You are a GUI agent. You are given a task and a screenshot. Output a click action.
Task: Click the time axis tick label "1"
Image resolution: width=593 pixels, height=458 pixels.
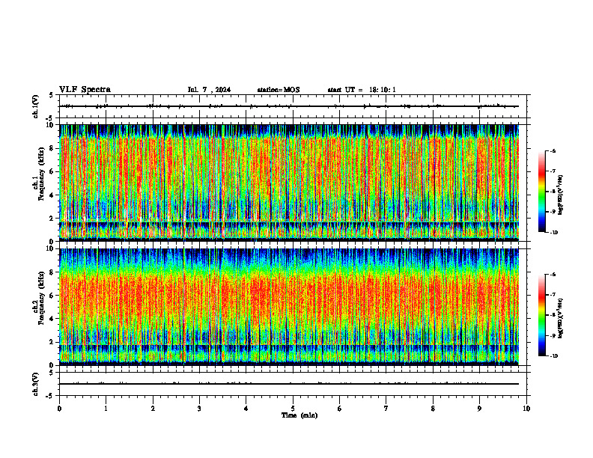point(106,409)
